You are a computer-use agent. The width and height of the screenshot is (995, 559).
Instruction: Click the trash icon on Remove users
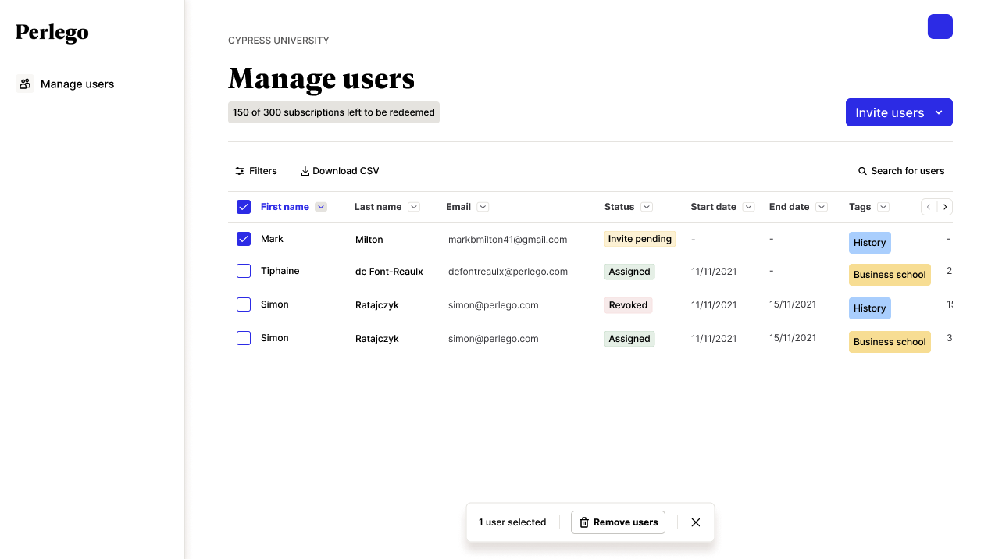(x=583, y=522)
